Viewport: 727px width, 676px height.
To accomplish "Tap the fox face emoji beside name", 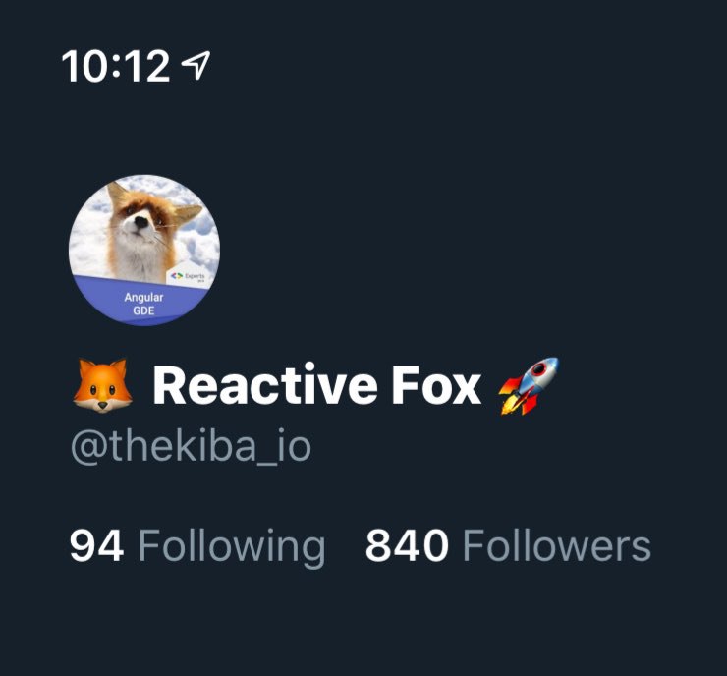I will pos(102,385).
